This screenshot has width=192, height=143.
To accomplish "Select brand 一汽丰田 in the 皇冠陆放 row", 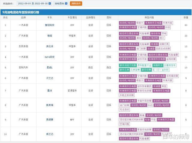I will coord(23,25).
